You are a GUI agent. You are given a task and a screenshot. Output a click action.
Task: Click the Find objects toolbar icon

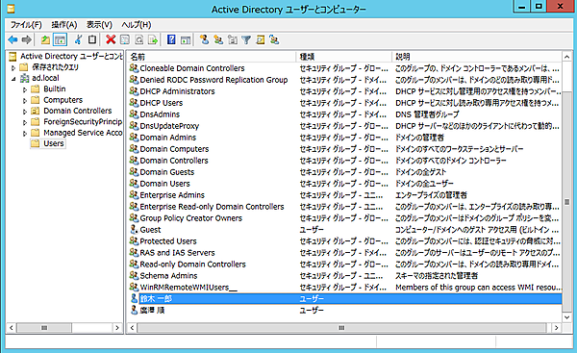click(x=261, y=39)
